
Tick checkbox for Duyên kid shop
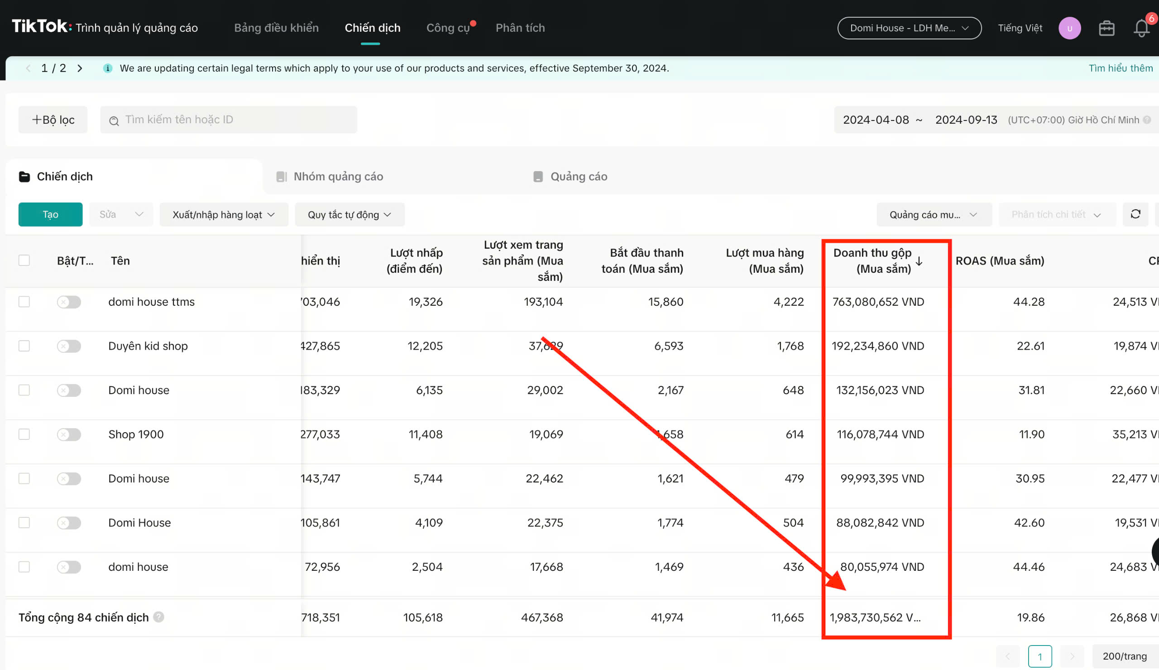tap(24, 346)
